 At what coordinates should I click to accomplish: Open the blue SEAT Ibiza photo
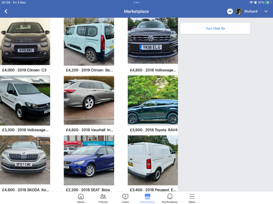click(x=89, y=160)
